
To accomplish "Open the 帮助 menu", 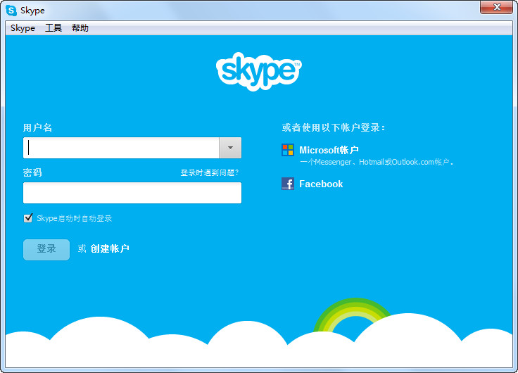I will coord(80,28).
